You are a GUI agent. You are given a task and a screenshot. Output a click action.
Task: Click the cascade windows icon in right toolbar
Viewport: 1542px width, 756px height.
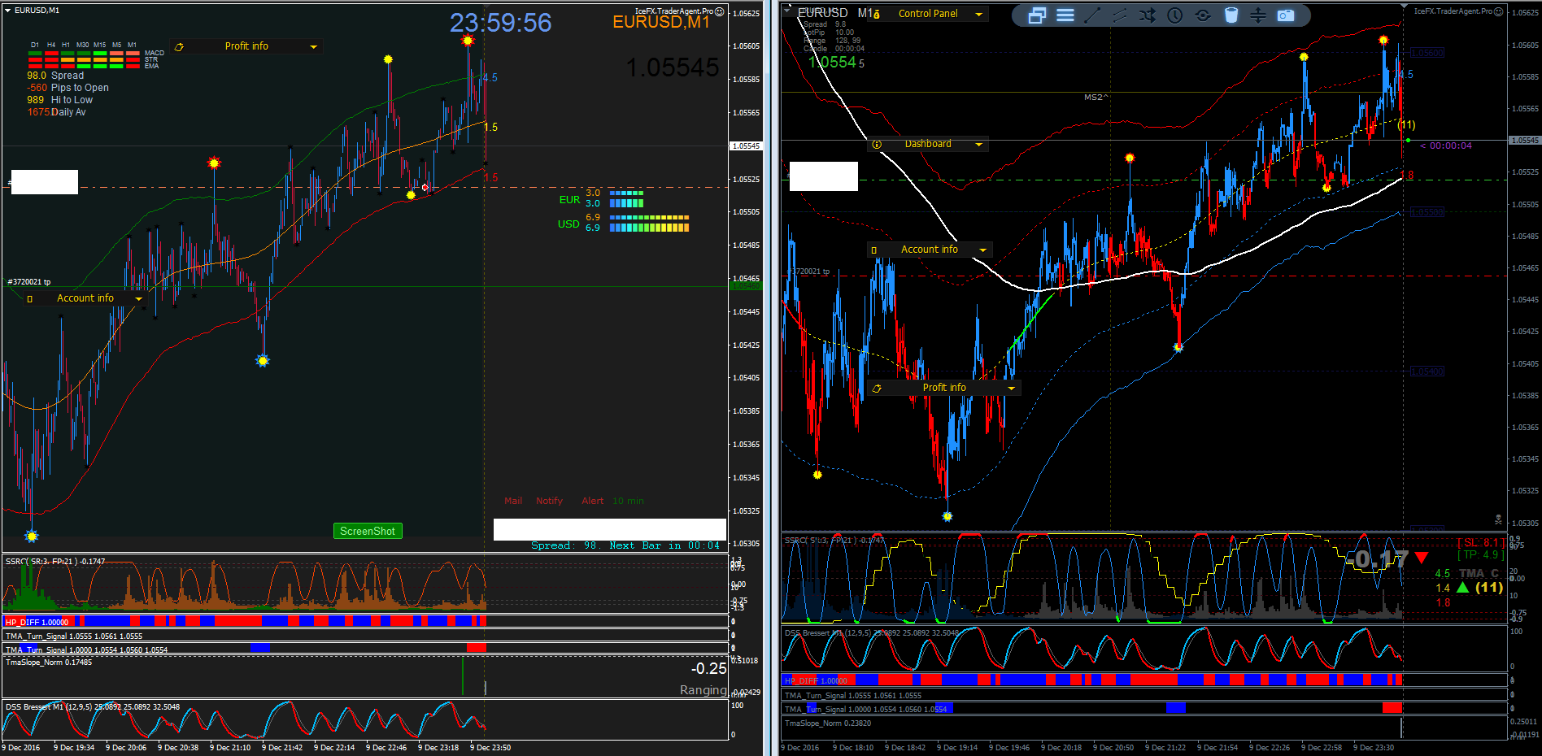point(1037,15)
